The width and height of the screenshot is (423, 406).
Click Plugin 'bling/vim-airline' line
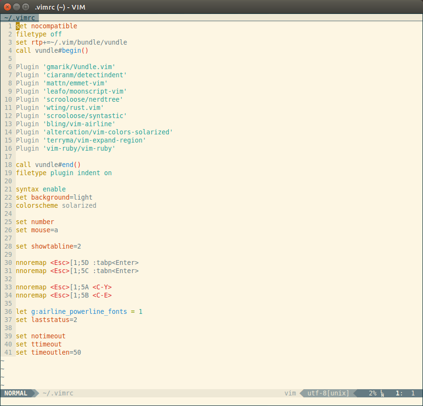tap(66, 124)
